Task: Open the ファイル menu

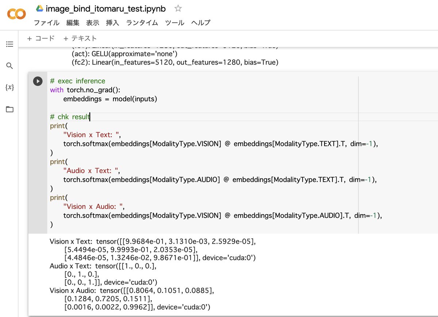Action: [x=47, y=23]
